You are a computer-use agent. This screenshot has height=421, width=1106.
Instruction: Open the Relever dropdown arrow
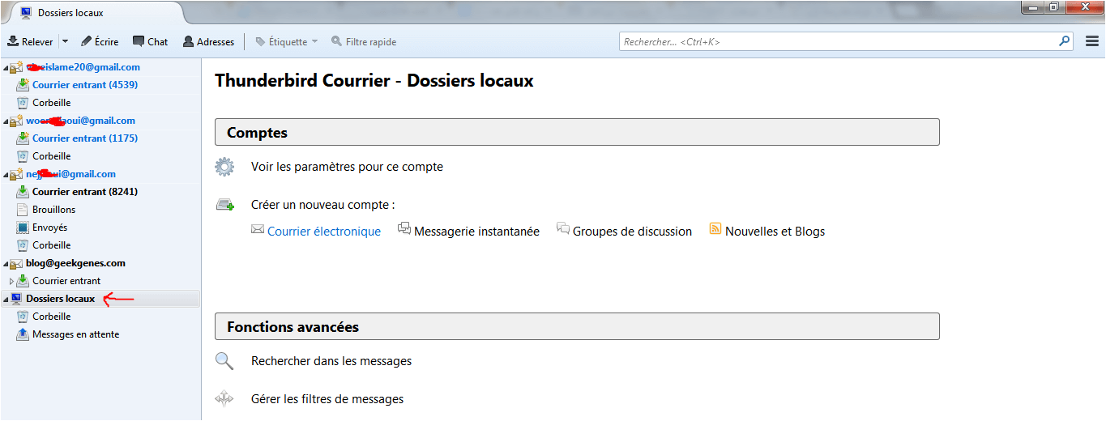(65, 41)
